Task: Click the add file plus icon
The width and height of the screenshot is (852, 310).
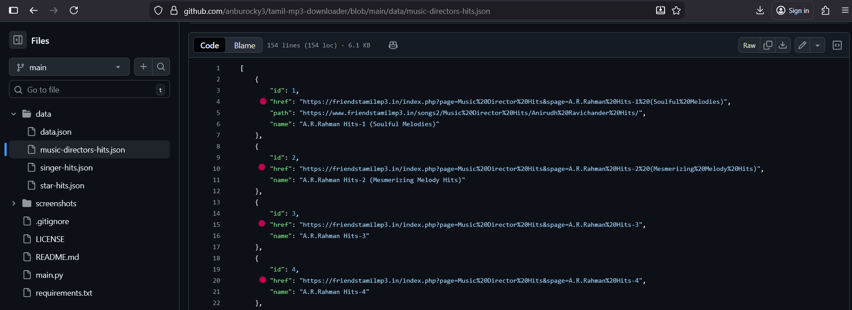Action: coord(143,67)
